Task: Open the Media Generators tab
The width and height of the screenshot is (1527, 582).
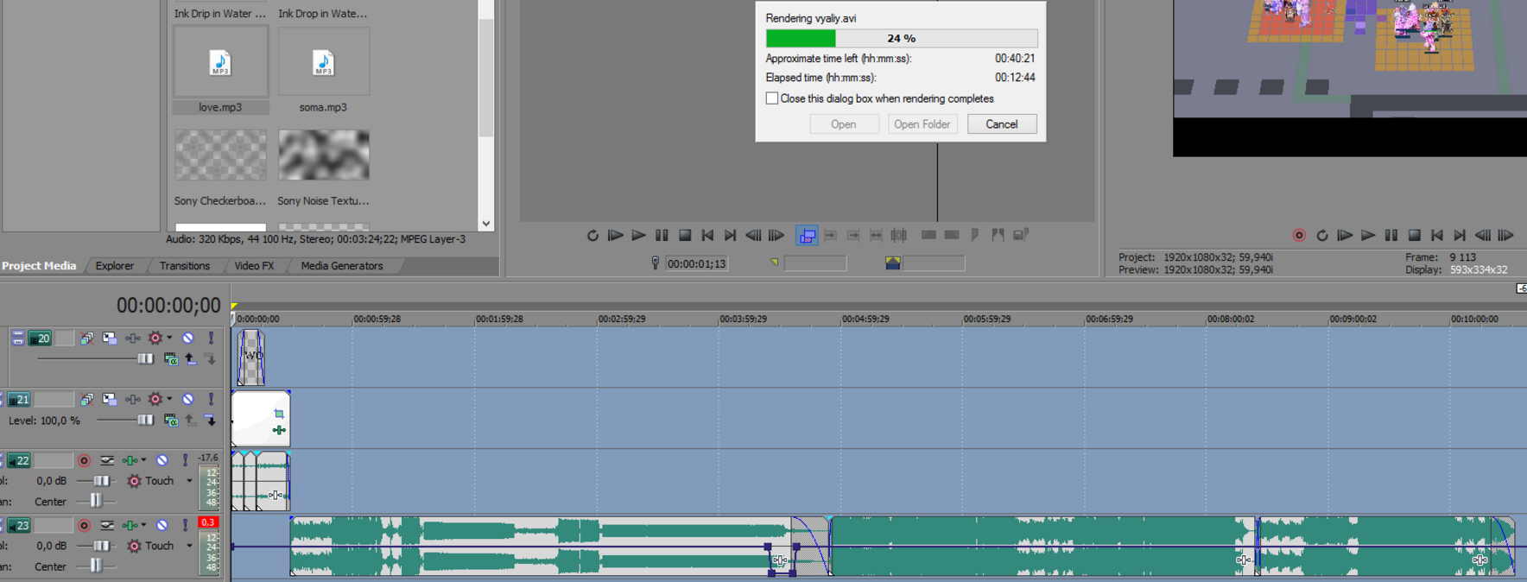Action: pos(341,266)
